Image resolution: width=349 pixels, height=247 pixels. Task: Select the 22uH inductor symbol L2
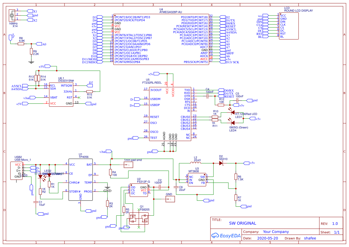(196, 163)
